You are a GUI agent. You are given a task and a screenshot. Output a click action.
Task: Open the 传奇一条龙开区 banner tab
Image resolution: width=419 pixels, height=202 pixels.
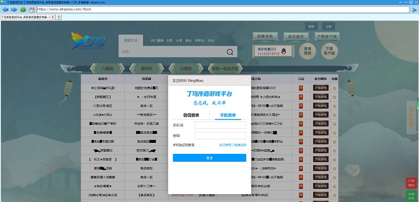point(225,69)
